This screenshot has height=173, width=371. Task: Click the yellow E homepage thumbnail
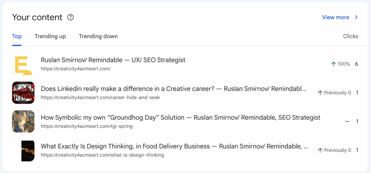pos(23,64)
